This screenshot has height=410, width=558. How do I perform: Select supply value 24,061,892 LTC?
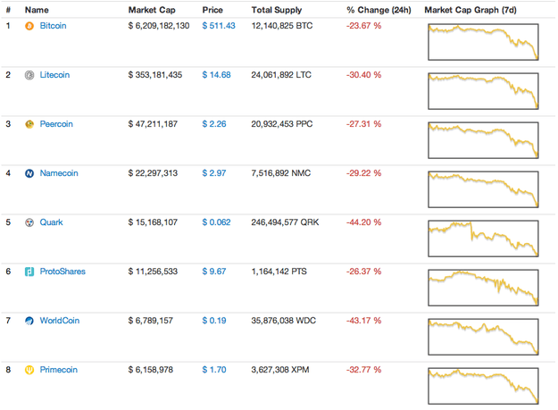[281, 75]
